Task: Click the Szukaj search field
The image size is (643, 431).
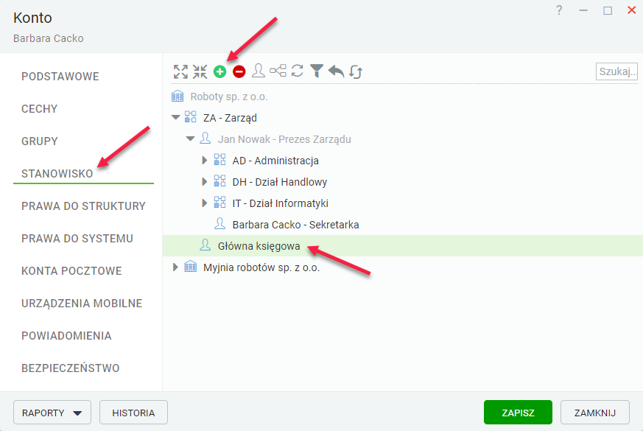Action: (x=616, y=71)
